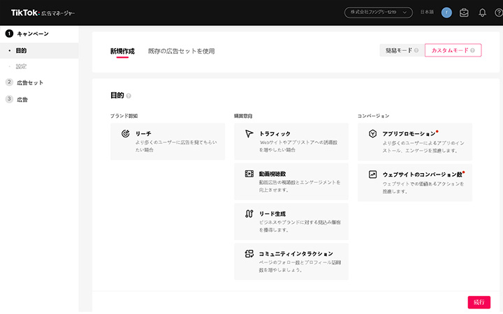Open the notifications bell icon

(x=482, y=13)
